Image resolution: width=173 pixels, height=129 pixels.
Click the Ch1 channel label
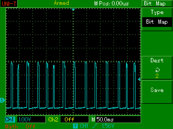[x=10, y=119]
